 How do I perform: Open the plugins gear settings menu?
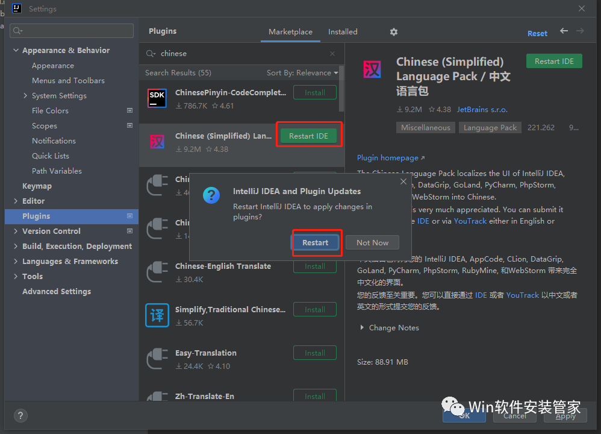pyautogui.click(x=394, y=32)
